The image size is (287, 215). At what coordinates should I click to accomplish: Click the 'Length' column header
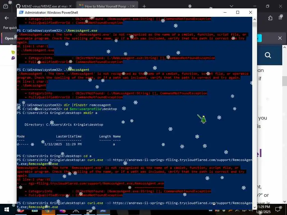(x=105, y=136)
